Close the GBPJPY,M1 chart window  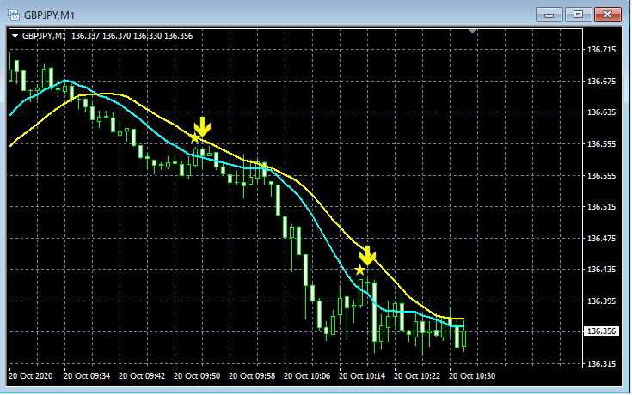pos(607,15)
